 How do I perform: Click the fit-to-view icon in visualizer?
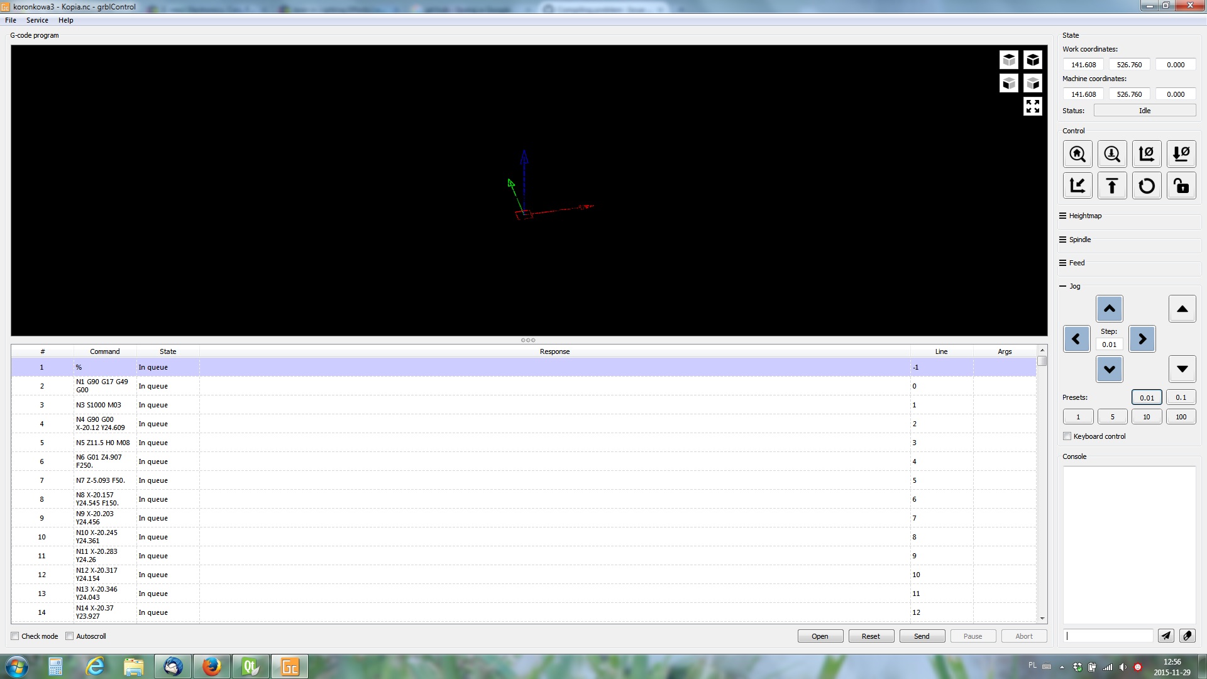[1032, 106]
